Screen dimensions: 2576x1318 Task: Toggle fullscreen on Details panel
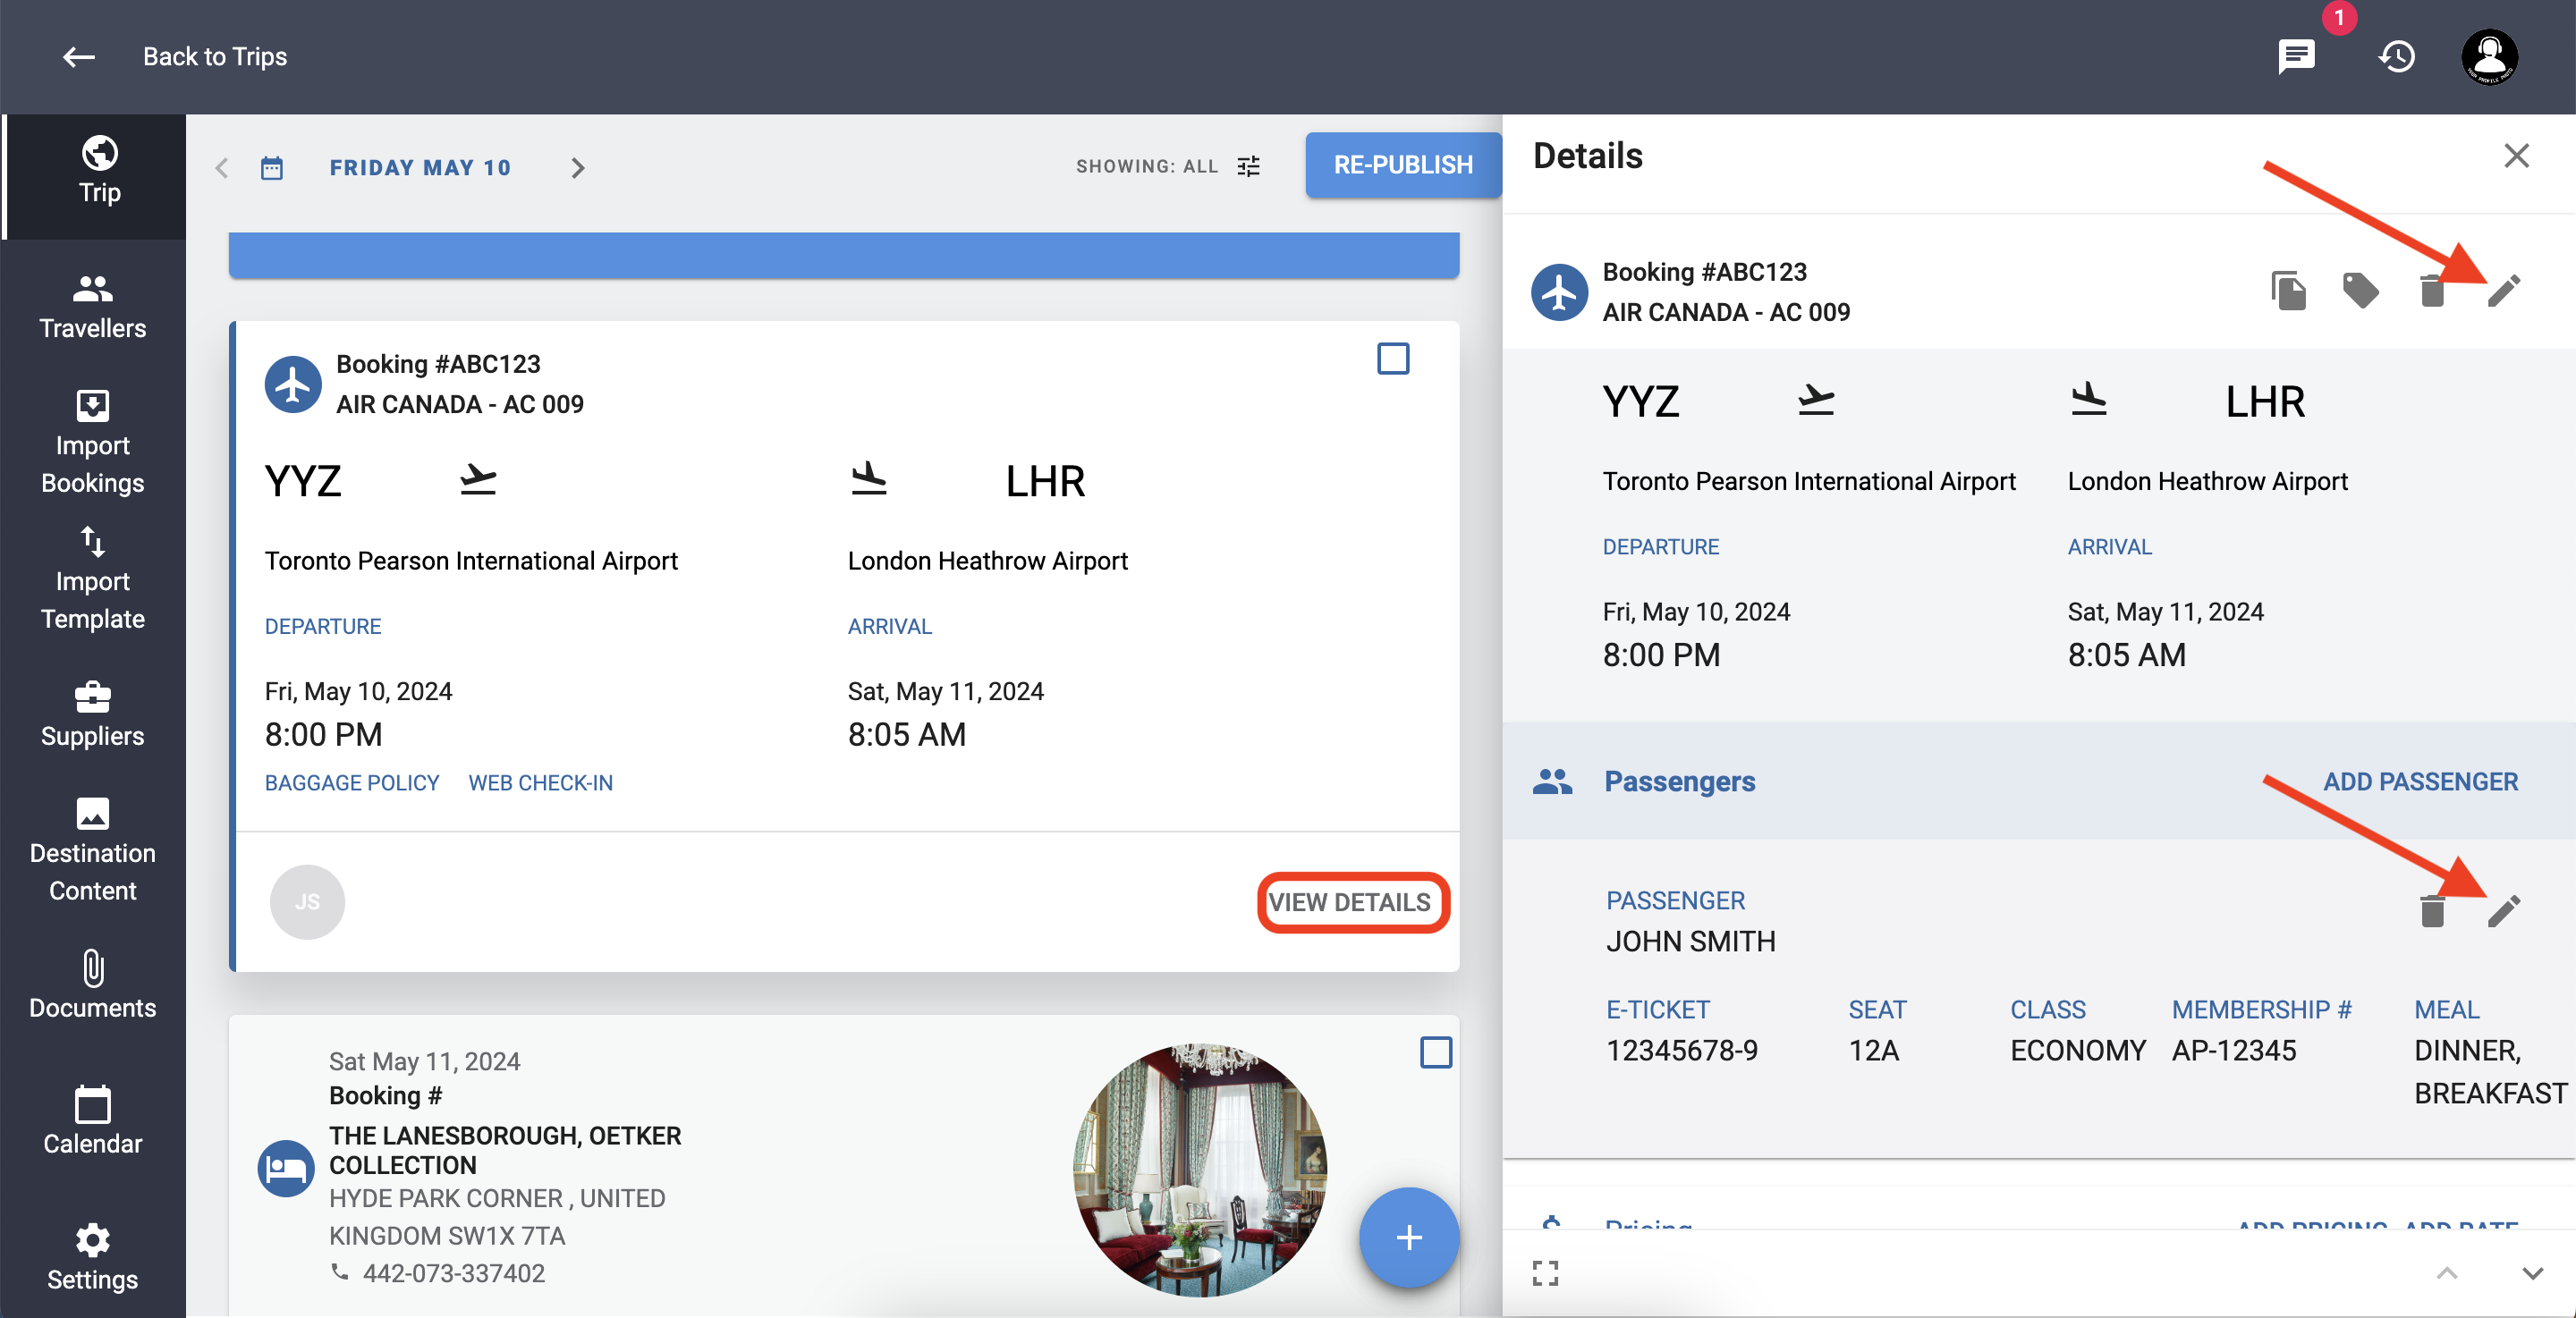(1545, 1273)
